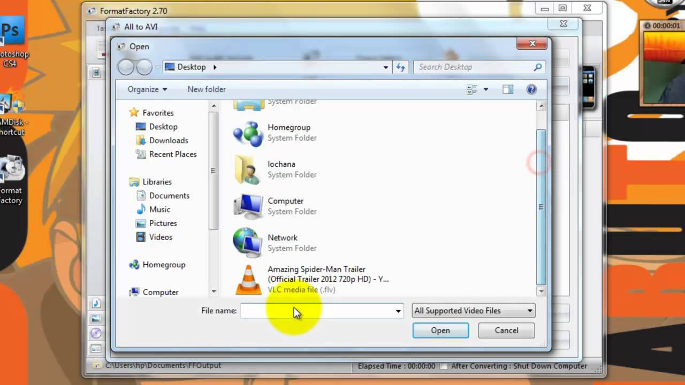Image resolution: width=685 pixels, height=385 pixels.
Task: Click the navigation pane scrollbar thumb
Action: click(x=214, y=171)
